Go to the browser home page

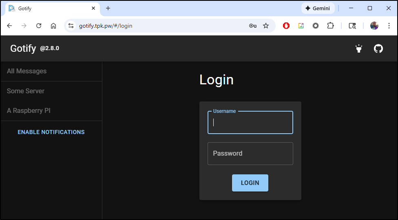coord(53,26)
